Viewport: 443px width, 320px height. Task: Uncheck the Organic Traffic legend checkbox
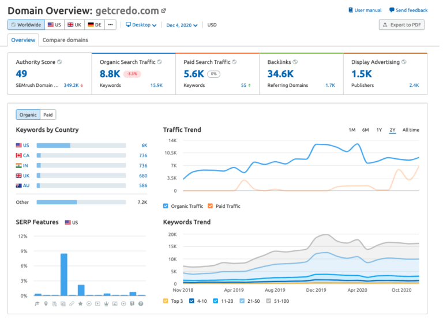(166, 206)
